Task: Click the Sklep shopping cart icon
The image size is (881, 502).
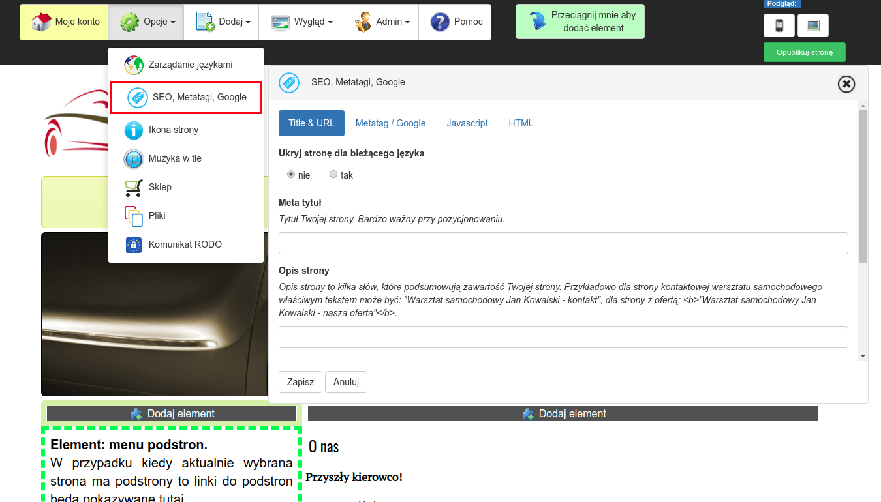Action: [x=134, y=188]
